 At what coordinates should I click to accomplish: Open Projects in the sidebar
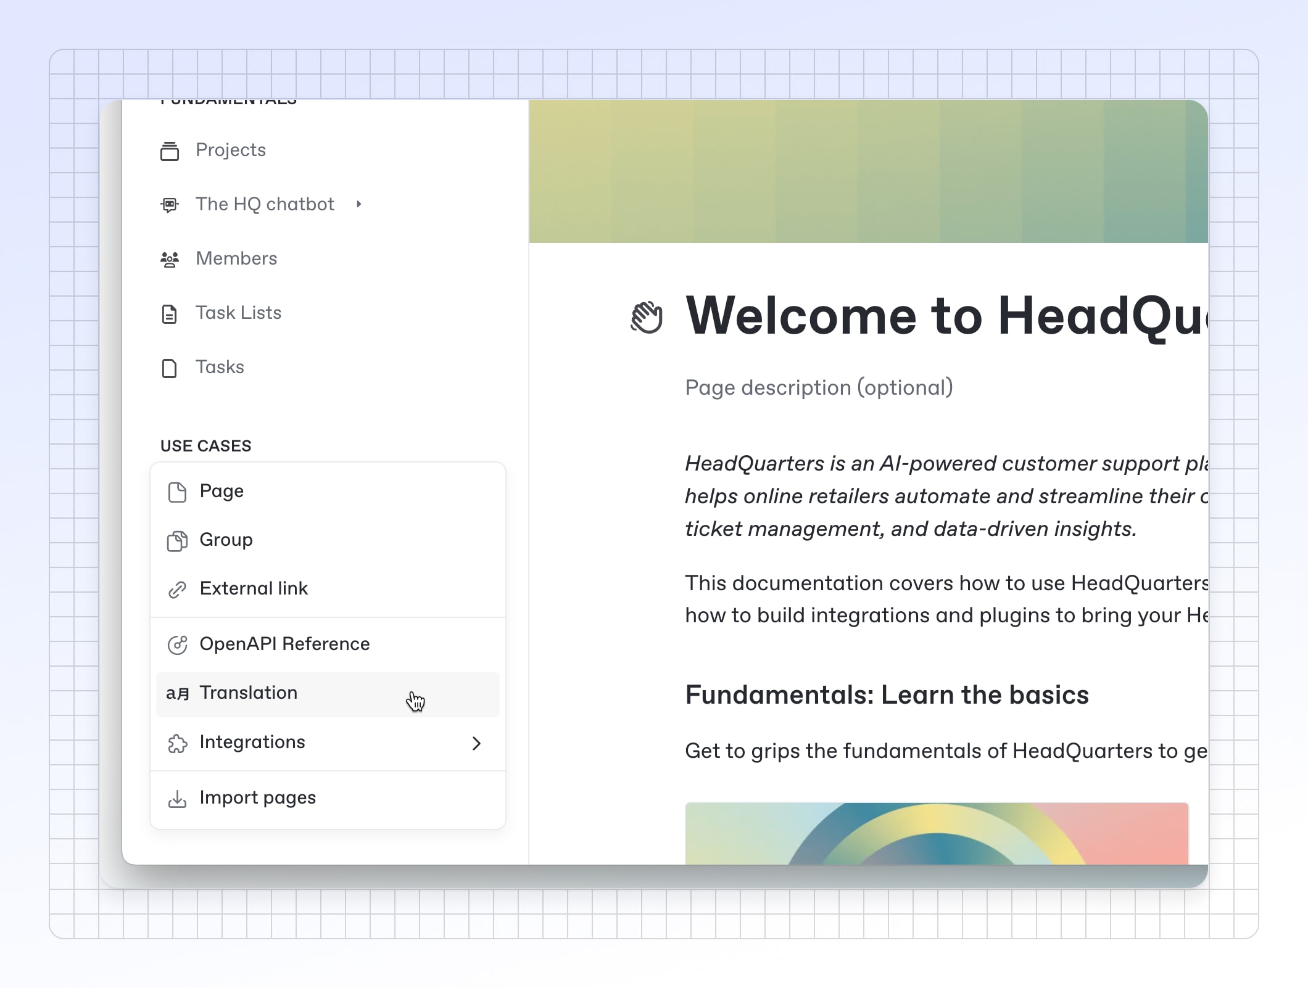point(231,150)
